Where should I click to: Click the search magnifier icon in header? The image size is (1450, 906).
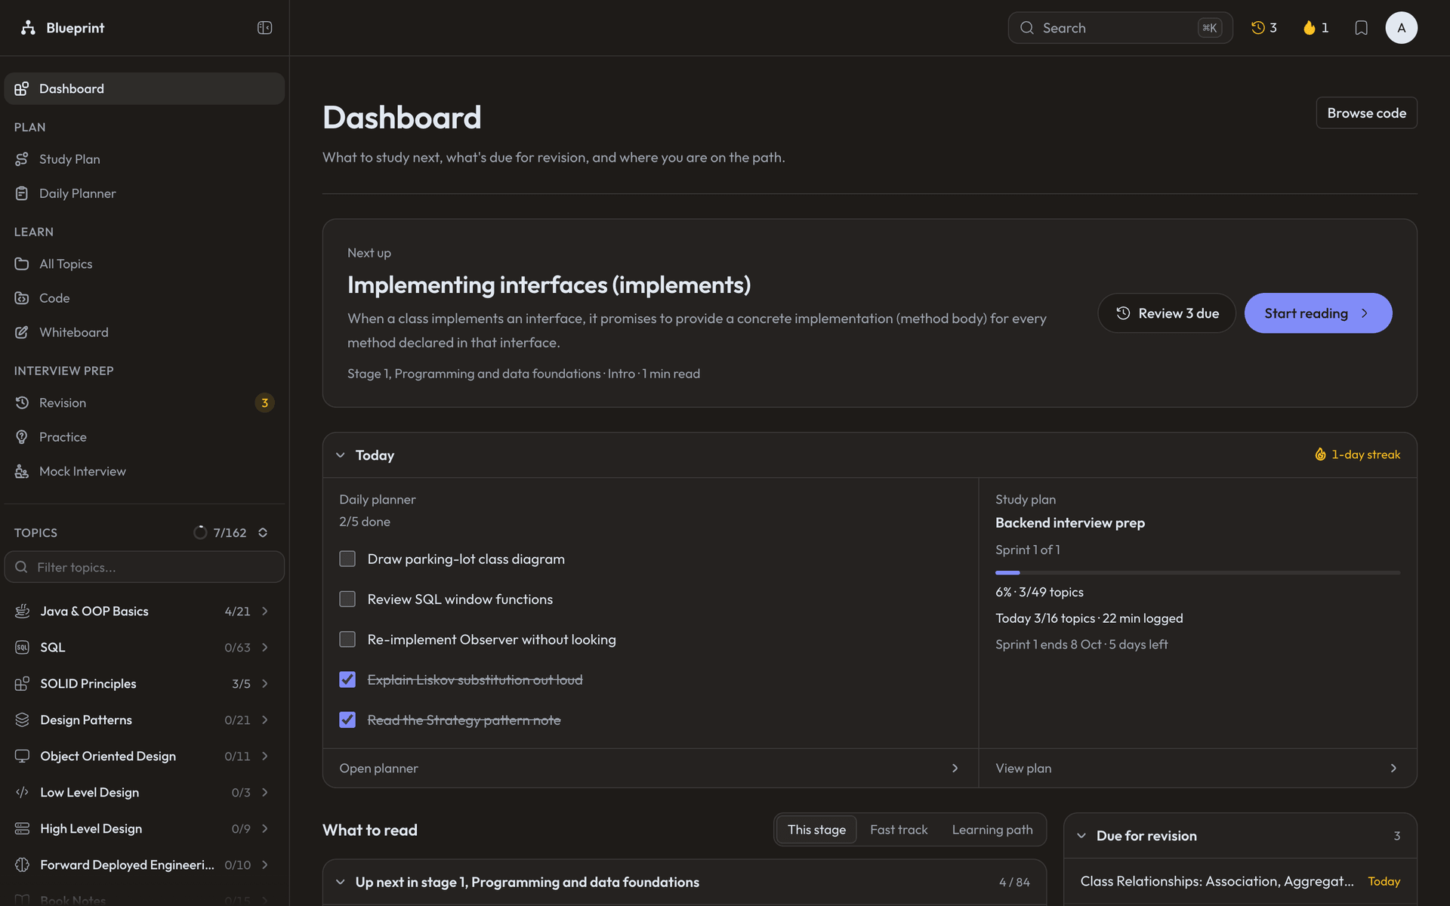coord(1027,28)
